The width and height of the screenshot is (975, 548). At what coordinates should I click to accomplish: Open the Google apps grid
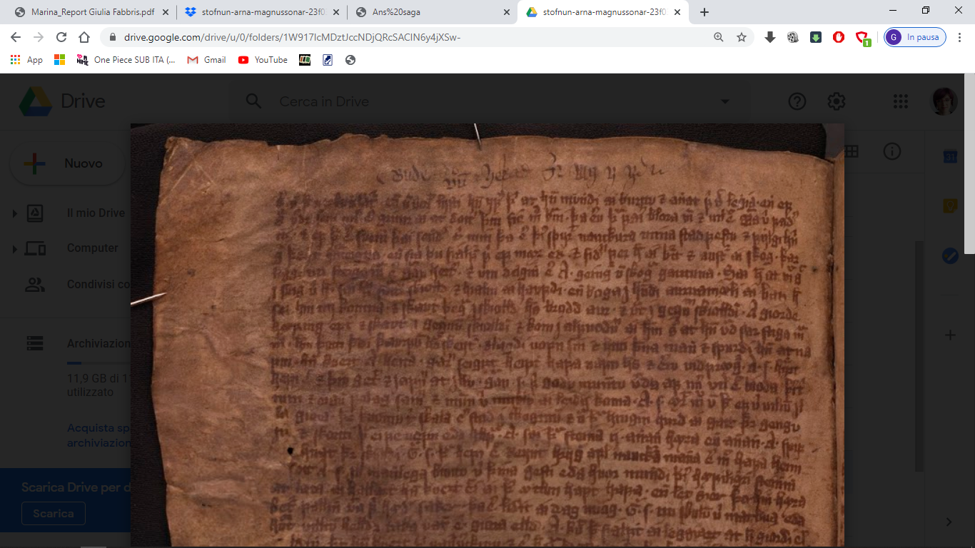901,101
